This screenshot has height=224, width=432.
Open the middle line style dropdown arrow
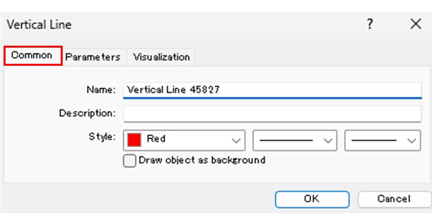(327, 140)
